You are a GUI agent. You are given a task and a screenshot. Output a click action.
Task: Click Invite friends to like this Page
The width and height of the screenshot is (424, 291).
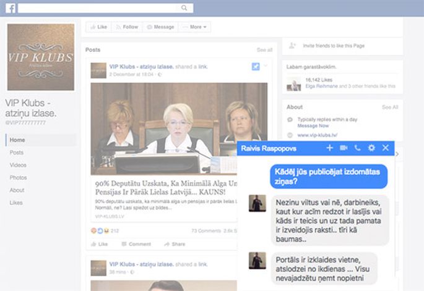click(x=334, y=46)
